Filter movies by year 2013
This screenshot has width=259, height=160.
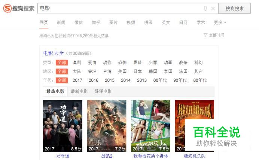click(x=142, y=80)
